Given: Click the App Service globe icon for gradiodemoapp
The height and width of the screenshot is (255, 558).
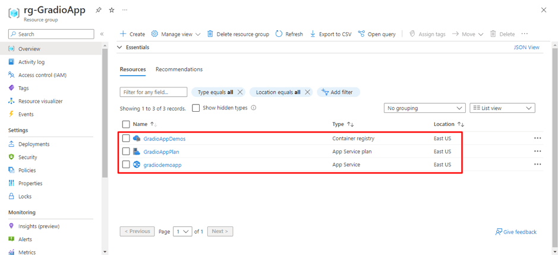Looking at the screenshot, I should point(137,165).
